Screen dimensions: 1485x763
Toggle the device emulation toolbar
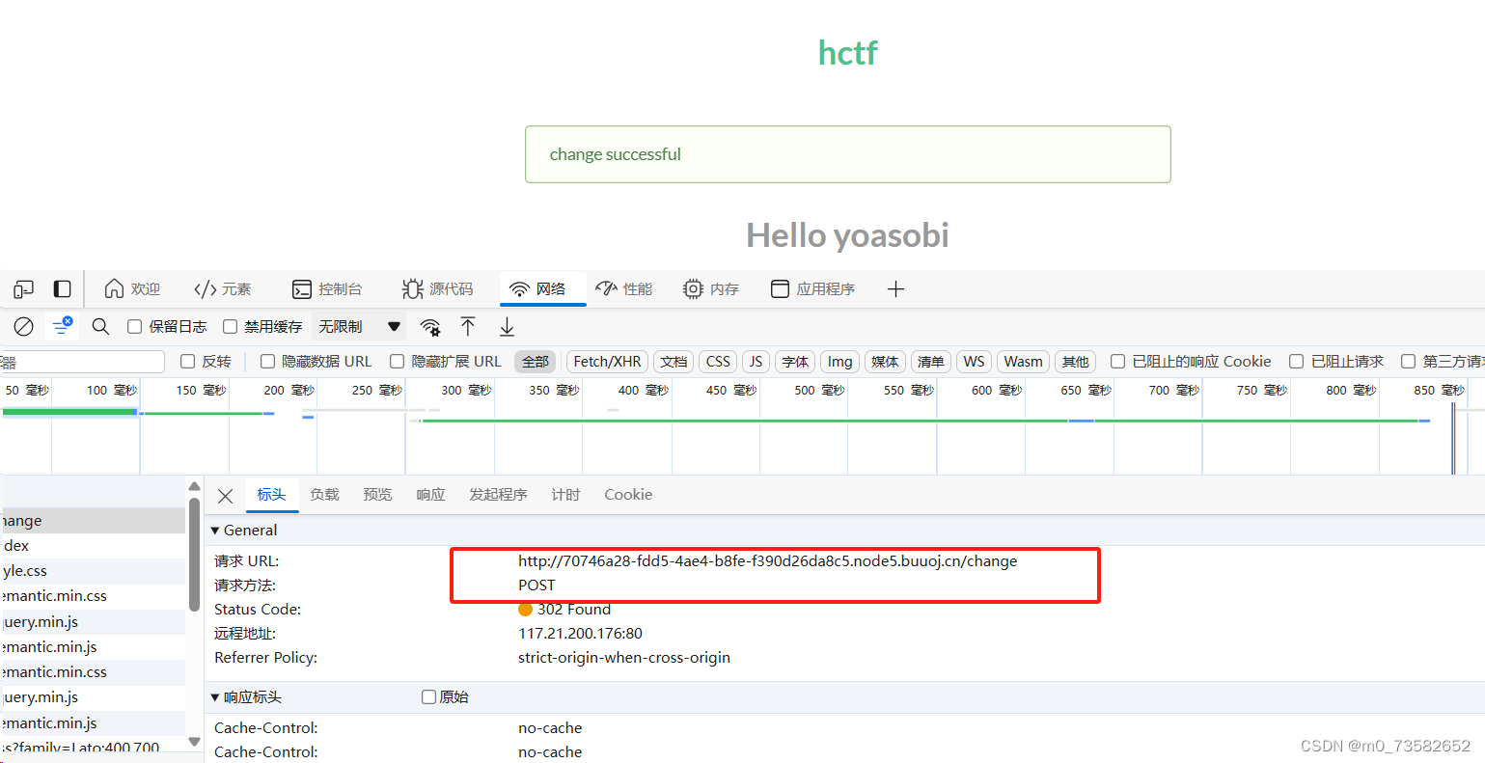(23, 288)
